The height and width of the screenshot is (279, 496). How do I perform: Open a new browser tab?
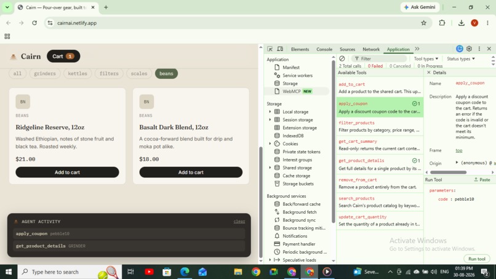[106, 7]
